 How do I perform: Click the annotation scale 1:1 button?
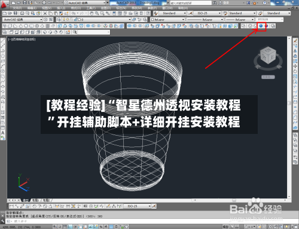point(250,227)
